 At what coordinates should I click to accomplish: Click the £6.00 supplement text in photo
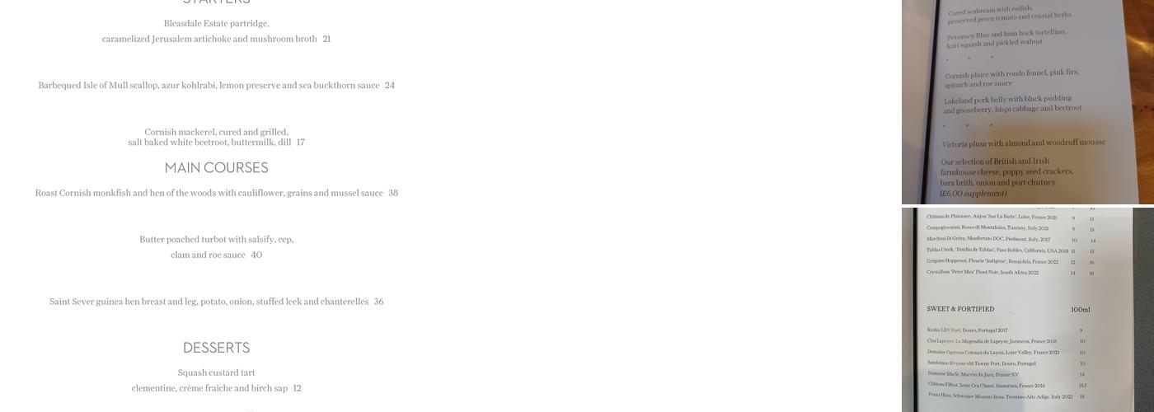[x=973, y=194]
